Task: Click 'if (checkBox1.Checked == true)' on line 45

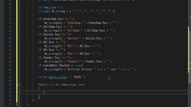Action: point(61,65)
